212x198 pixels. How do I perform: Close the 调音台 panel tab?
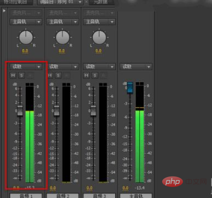pyautogui.click(x=86, y=2)
